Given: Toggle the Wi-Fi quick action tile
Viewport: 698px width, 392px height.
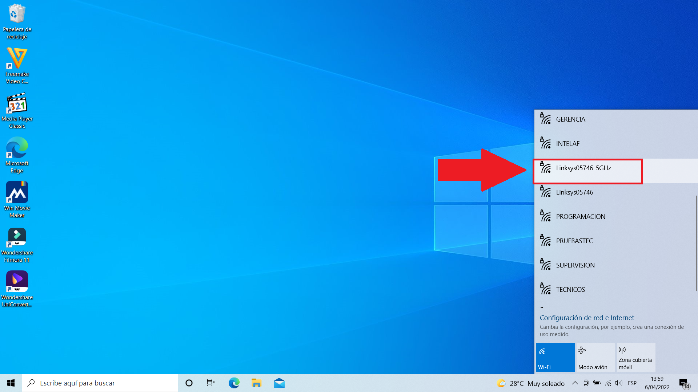Looking at the screenshot, I should click(x=555, y=358).
